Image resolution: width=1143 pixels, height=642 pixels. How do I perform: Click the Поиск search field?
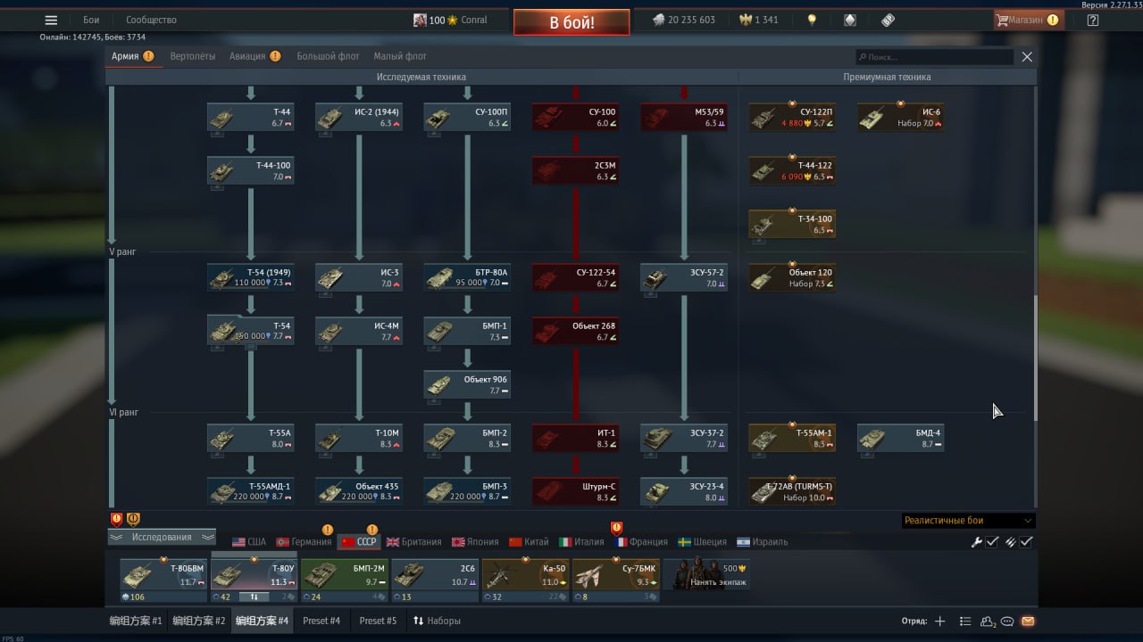pyautogui.click(x=934, y=57)
